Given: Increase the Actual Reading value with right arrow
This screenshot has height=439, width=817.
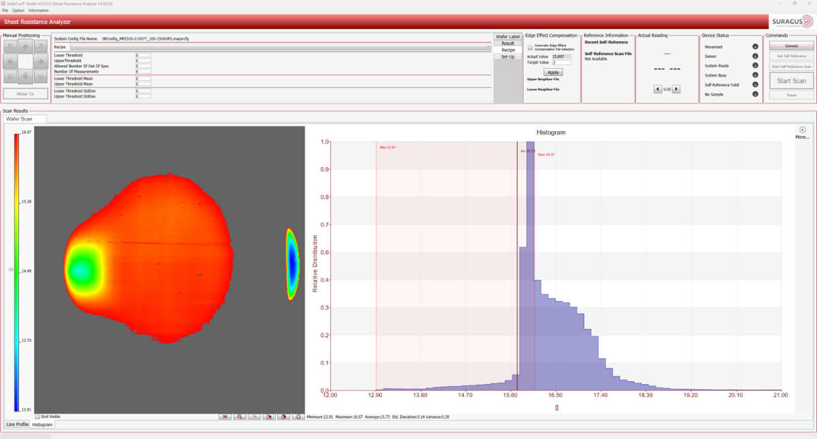Looking at the screenshot, I should [x=676, y=89].
